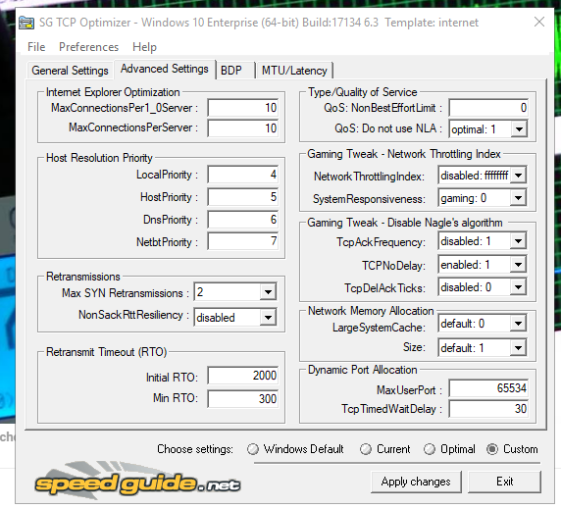Click the 'Dynamic Port Allocation' group title

pos(362,370)
